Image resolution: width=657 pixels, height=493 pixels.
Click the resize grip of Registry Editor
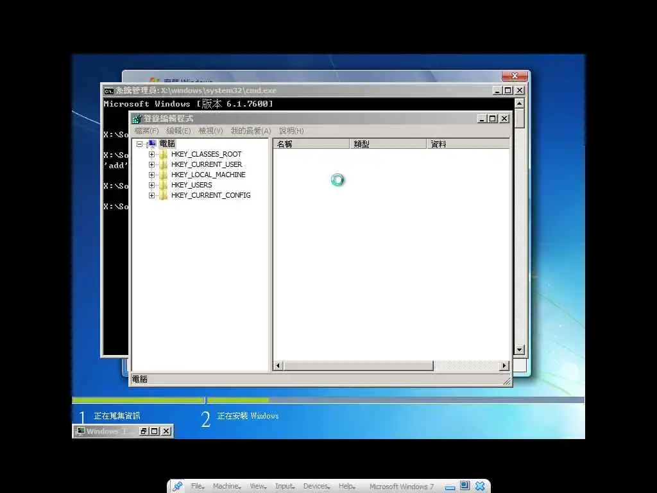[507, 381]
